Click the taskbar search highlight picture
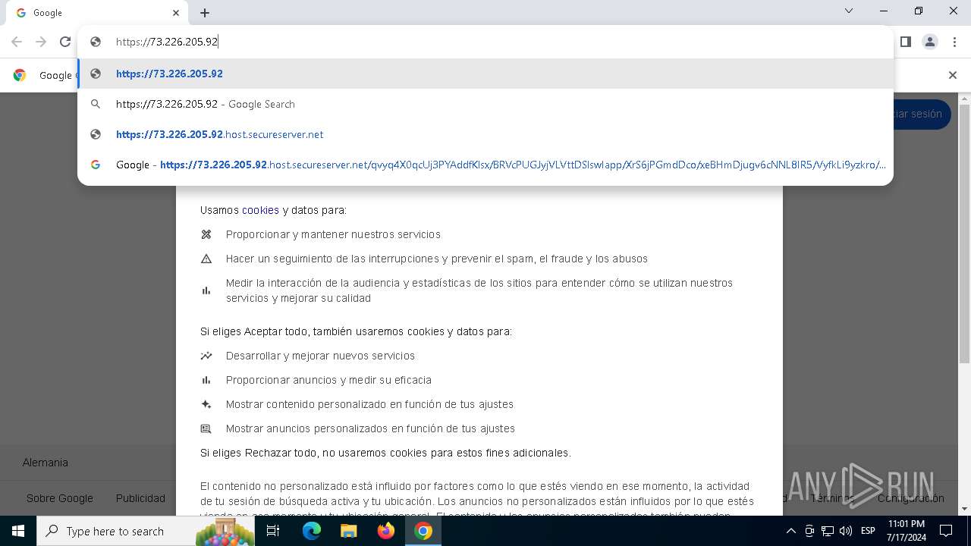 coord(225,531)
